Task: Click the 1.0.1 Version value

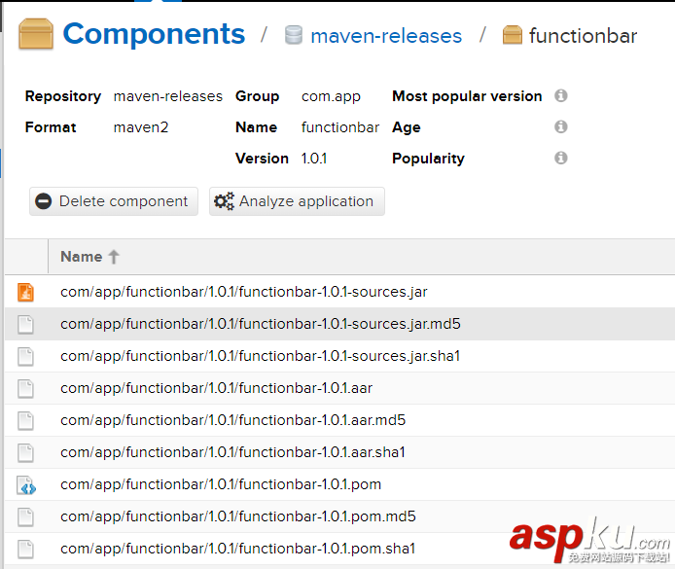Action: (314, 159)
